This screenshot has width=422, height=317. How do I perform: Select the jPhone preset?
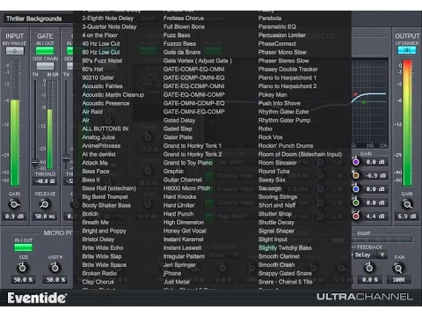tap(172, 274)
